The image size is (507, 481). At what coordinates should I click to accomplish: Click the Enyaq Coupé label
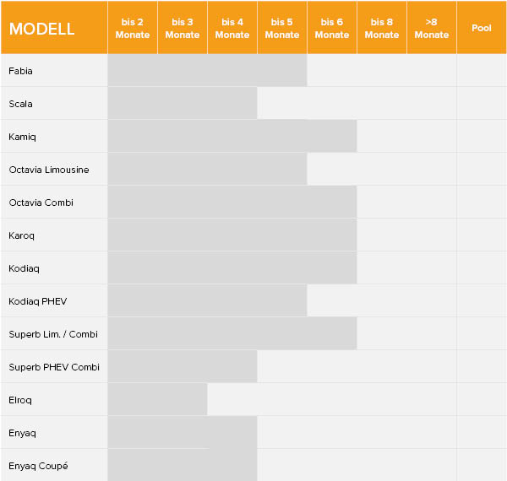pos(38,466)
